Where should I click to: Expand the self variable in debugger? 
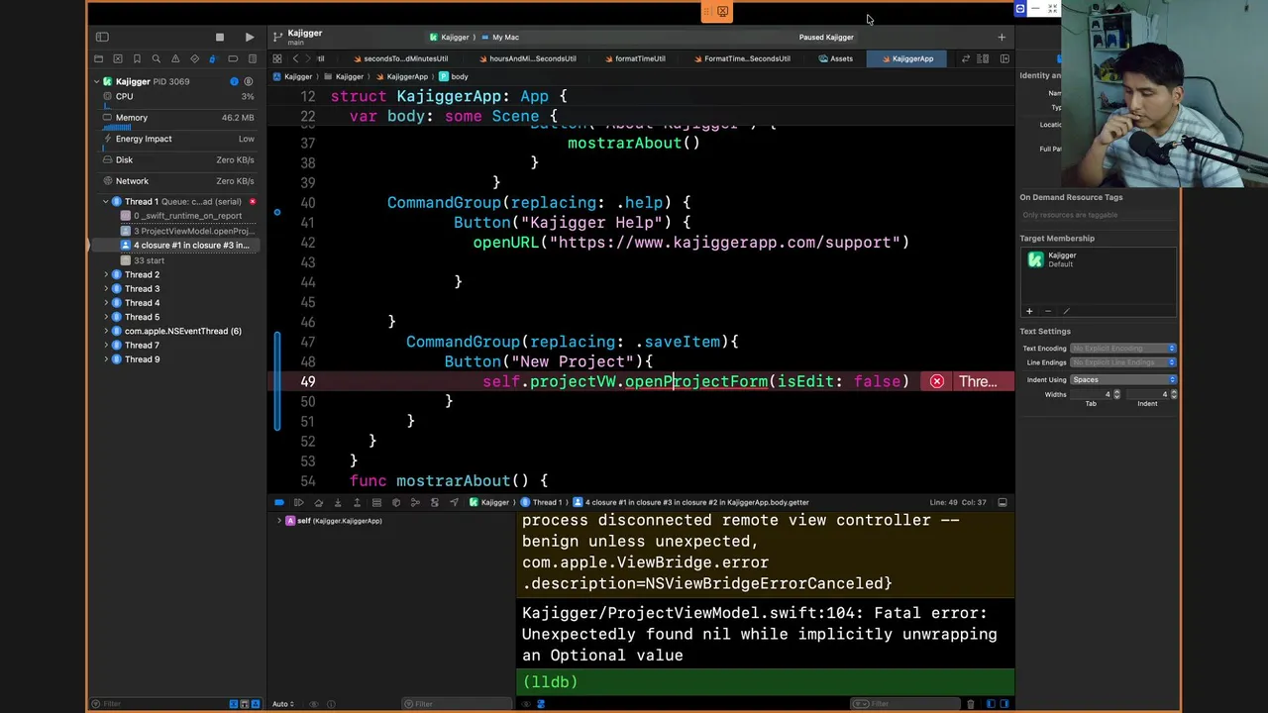pos(279,521)
